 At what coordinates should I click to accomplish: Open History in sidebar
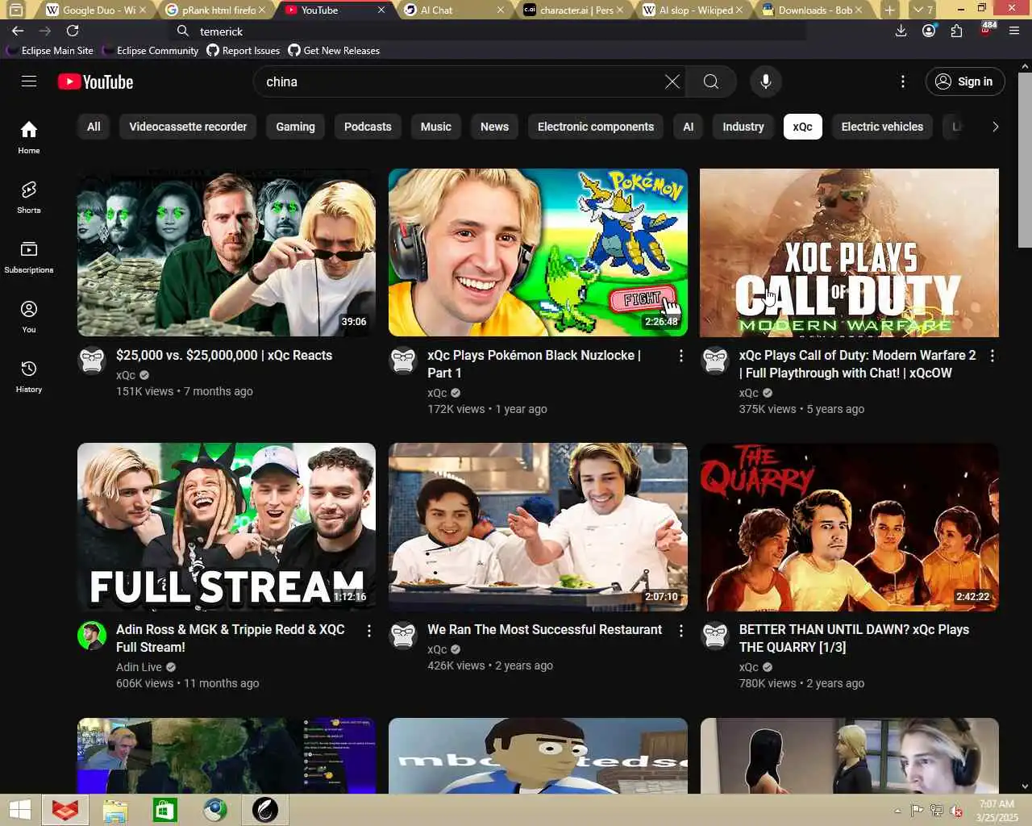pyautogui.click(x=29, y=376)
